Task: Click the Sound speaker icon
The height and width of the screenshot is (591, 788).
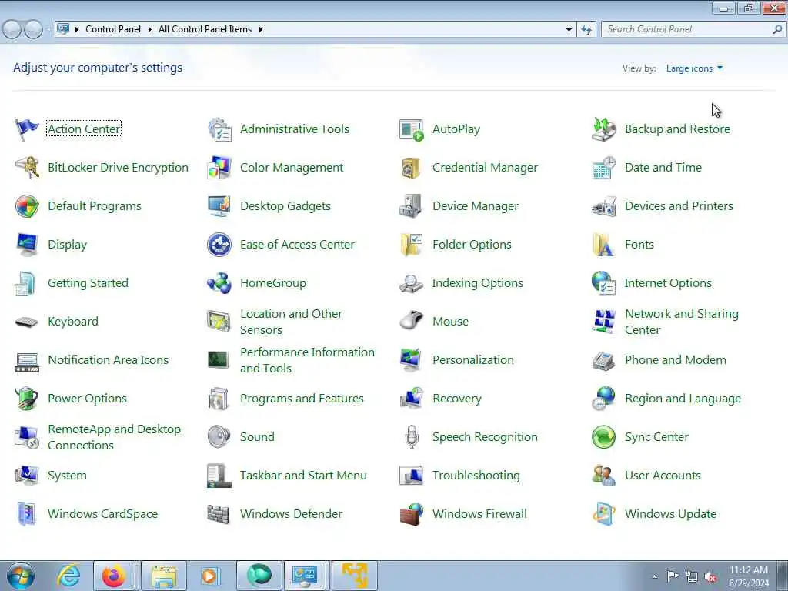Action: [x=219, y=437]
